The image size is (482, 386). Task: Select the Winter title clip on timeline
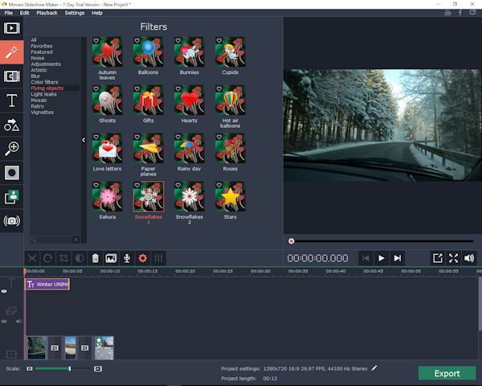click(x=47, y=284)
